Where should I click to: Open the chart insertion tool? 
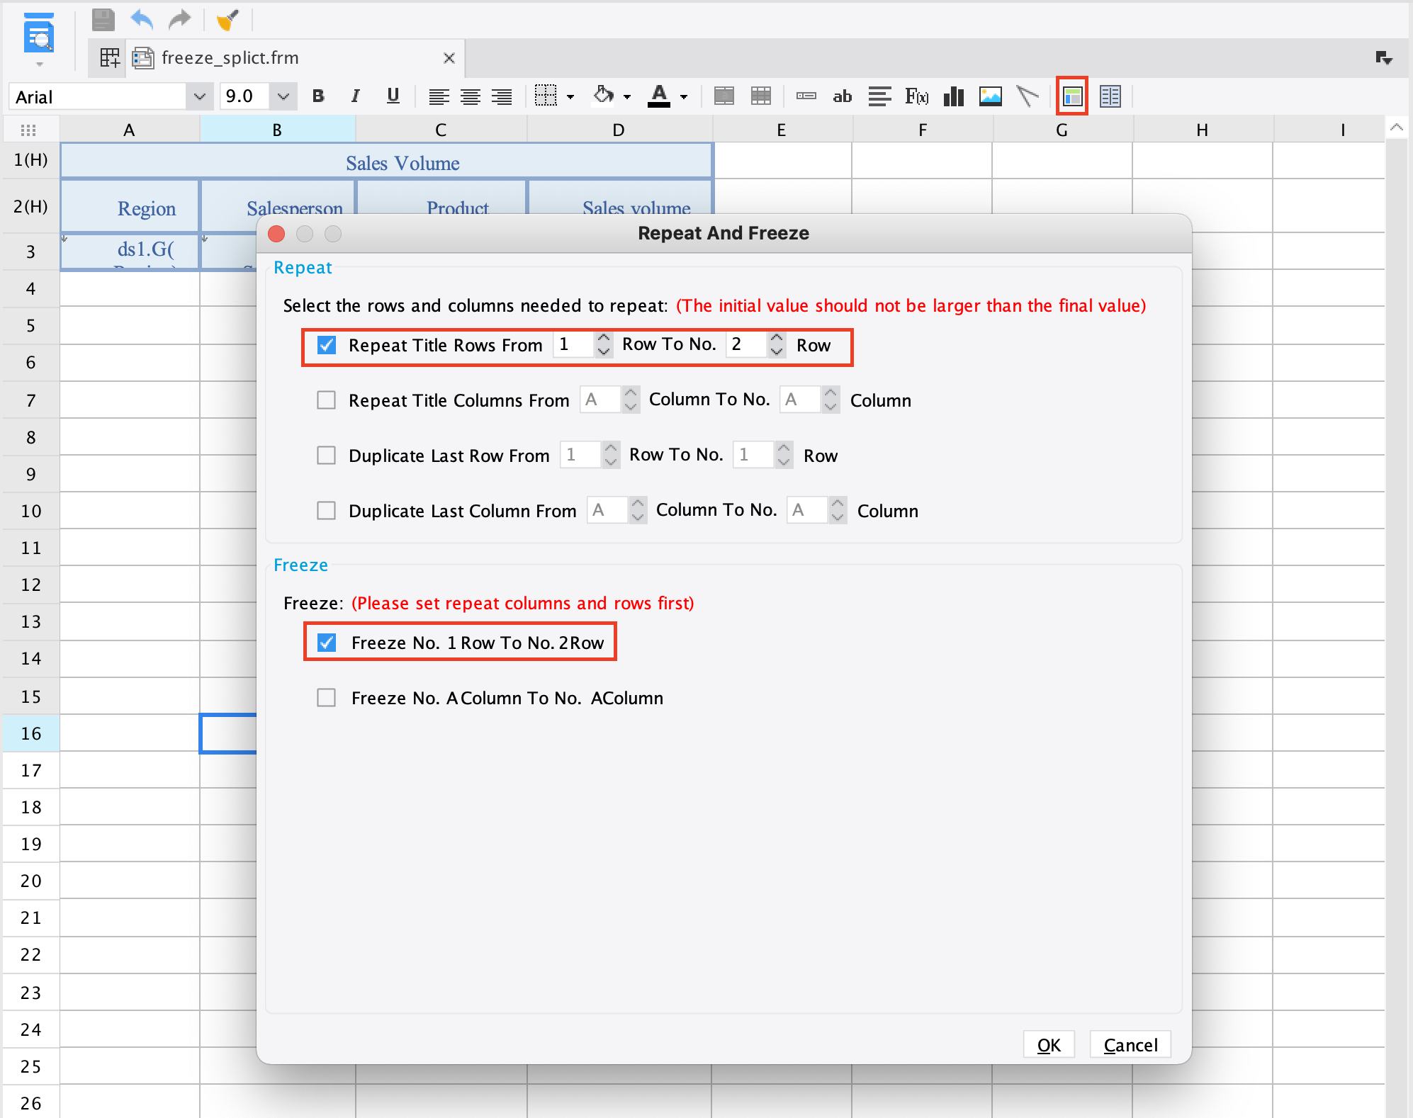click(953, 96)
